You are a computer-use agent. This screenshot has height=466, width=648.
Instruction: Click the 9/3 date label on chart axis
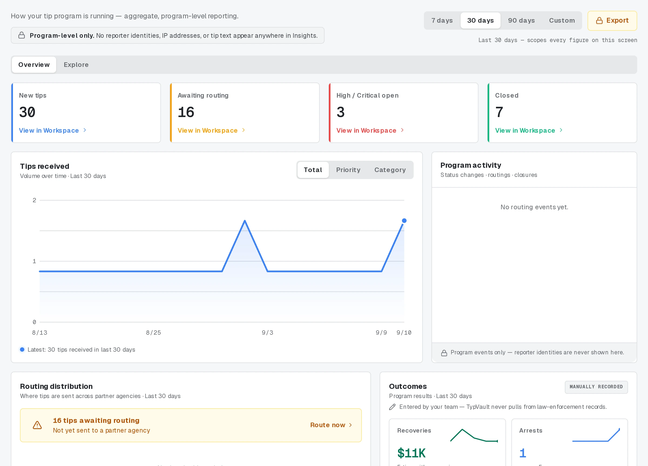click(267, 333)
